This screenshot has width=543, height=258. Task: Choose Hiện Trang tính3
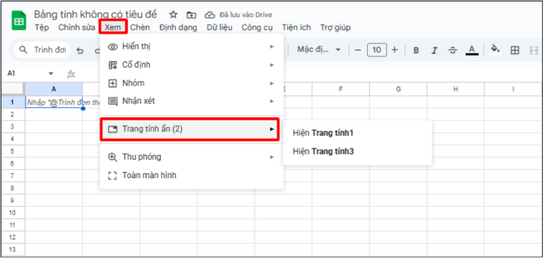tap(324, 151)
